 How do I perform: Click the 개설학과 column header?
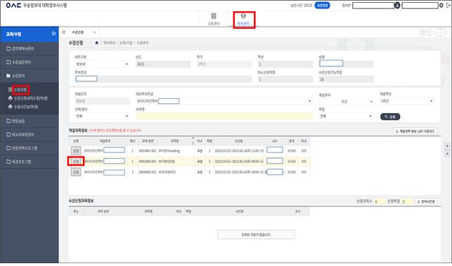click(105, 141)
